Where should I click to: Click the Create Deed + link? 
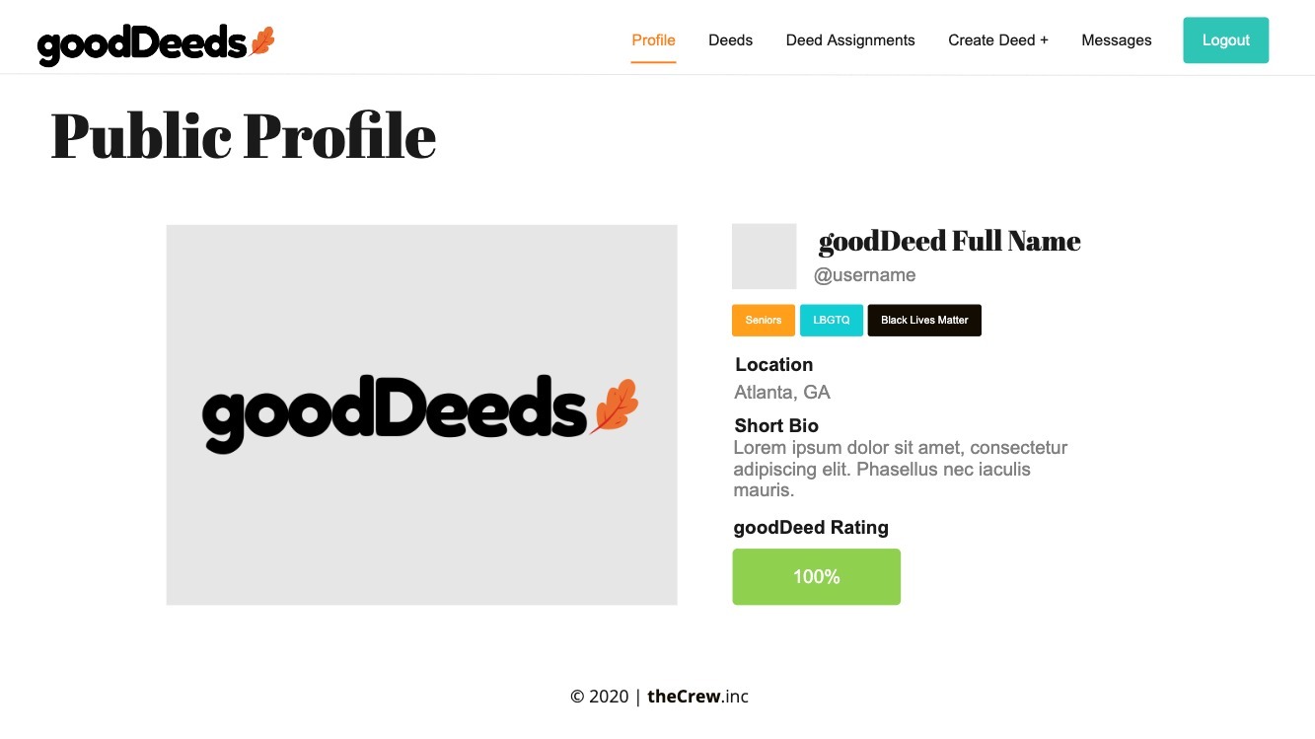[997, 39]
